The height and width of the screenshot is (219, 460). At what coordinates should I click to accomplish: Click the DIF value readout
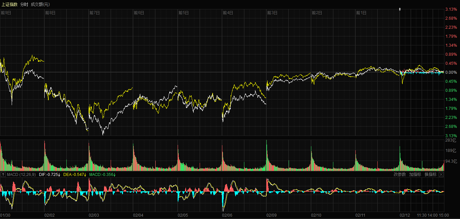(49, 175)
